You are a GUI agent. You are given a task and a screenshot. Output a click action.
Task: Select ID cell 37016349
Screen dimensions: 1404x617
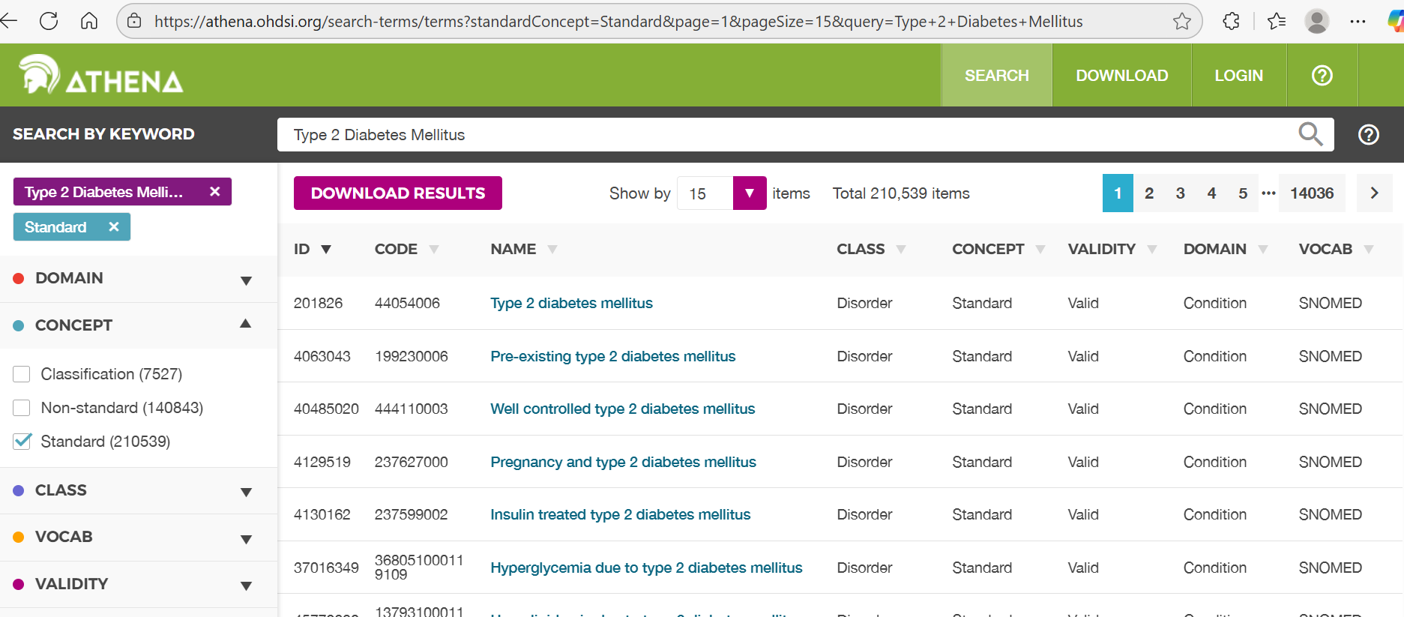point(326,568)
